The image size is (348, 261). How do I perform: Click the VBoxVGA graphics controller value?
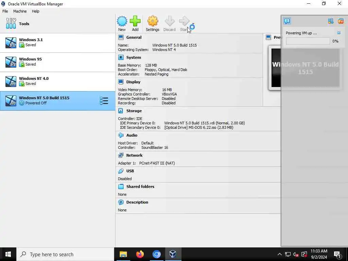(x=169, y=94)
